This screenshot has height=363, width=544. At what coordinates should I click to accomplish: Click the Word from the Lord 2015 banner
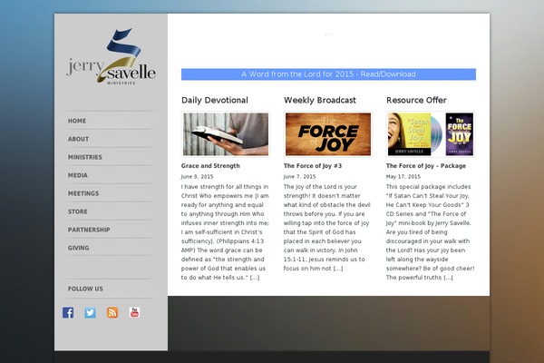[x=328, y=74]
